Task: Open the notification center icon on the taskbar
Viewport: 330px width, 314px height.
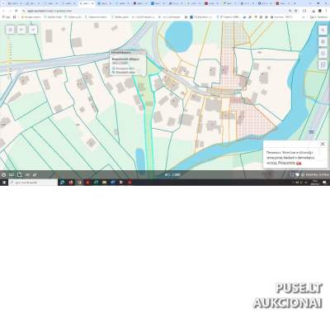Action: [x=324, y=183]
